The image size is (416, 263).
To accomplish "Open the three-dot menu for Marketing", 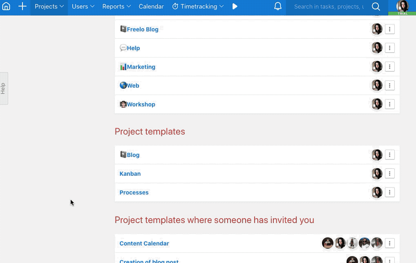I will 389,67.
